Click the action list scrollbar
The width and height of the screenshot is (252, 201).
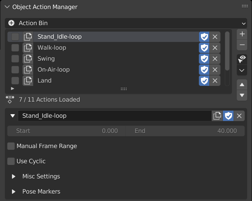pyautogui.click(x=227, y=51)
